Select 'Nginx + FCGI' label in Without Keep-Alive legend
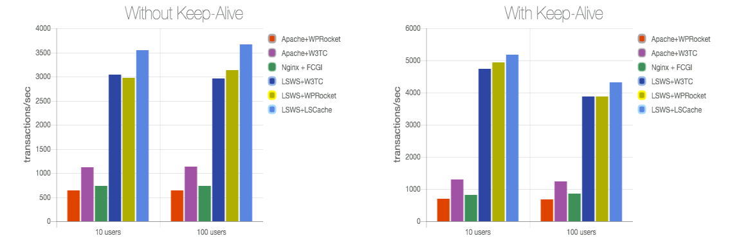 [302, 68]
